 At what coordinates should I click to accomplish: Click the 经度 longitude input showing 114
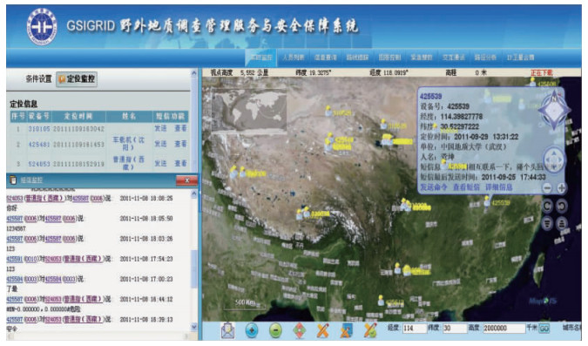[x=415, y=329]
